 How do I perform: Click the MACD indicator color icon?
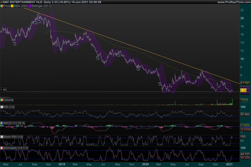2,123
